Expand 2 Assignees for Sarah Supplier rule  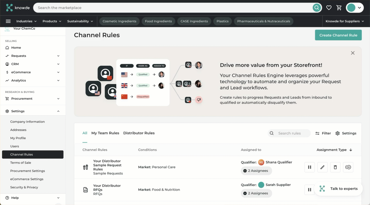pos(256,193)
